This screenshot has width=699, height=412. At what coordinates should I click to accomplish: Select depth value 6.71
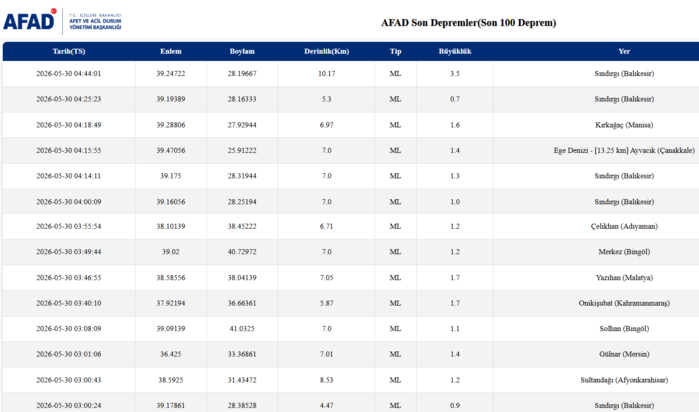tap(327, 226)
